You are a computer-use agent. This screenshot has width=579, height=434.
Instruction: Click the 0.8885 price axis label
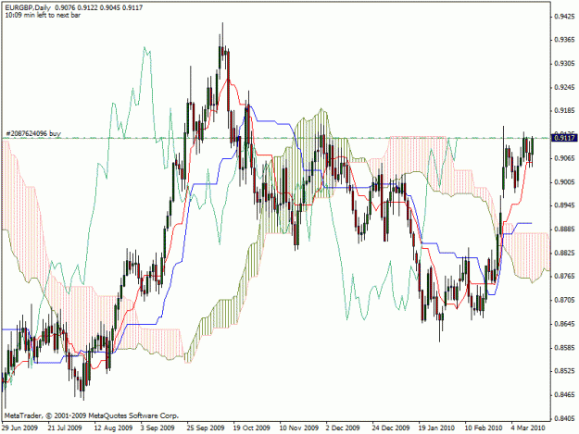565,229
